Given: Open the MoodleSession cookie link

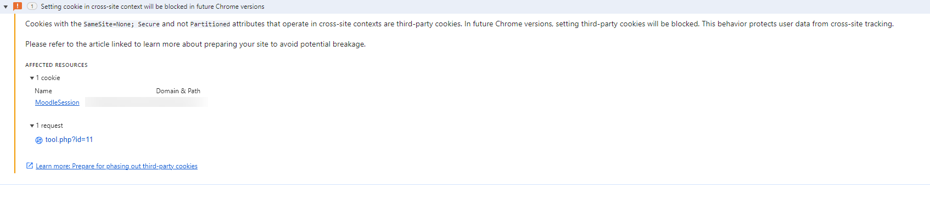Looking at the screenshot, I should pyautogui.click(x=57, y=103).
